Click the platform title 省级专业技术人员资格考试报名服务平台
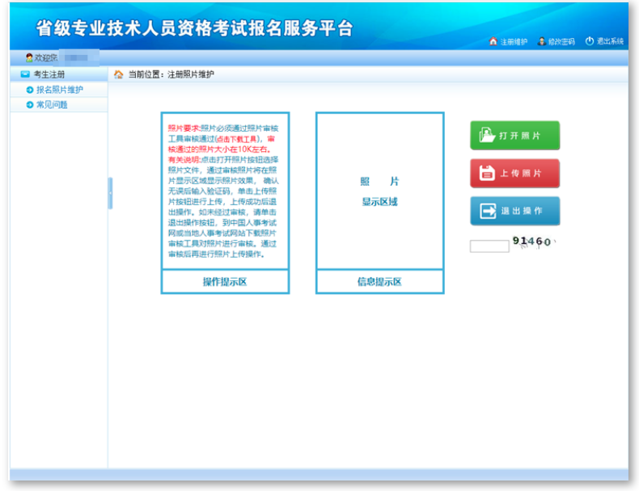 coord(194,28)
